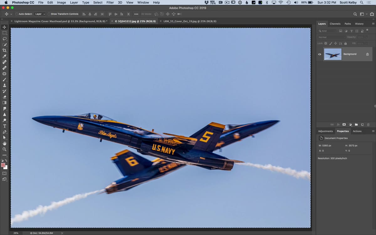Switch to Lightroom Magazine Cover Masthead.psd tab
The width and height of the screenshot is (376, 235).
point(61,21)
